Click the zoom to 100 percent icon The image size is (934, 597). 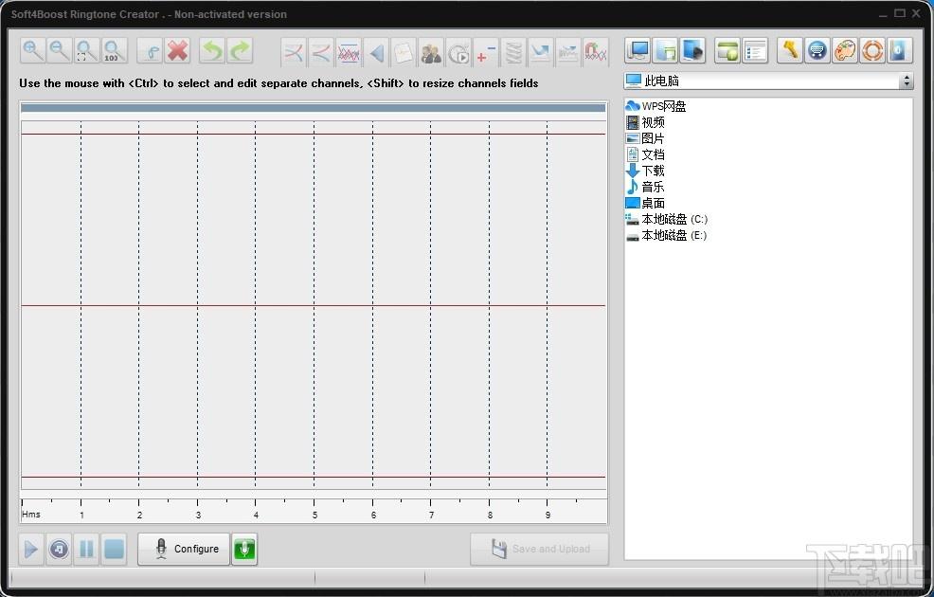pyautogui.click(x=114, y=51)
